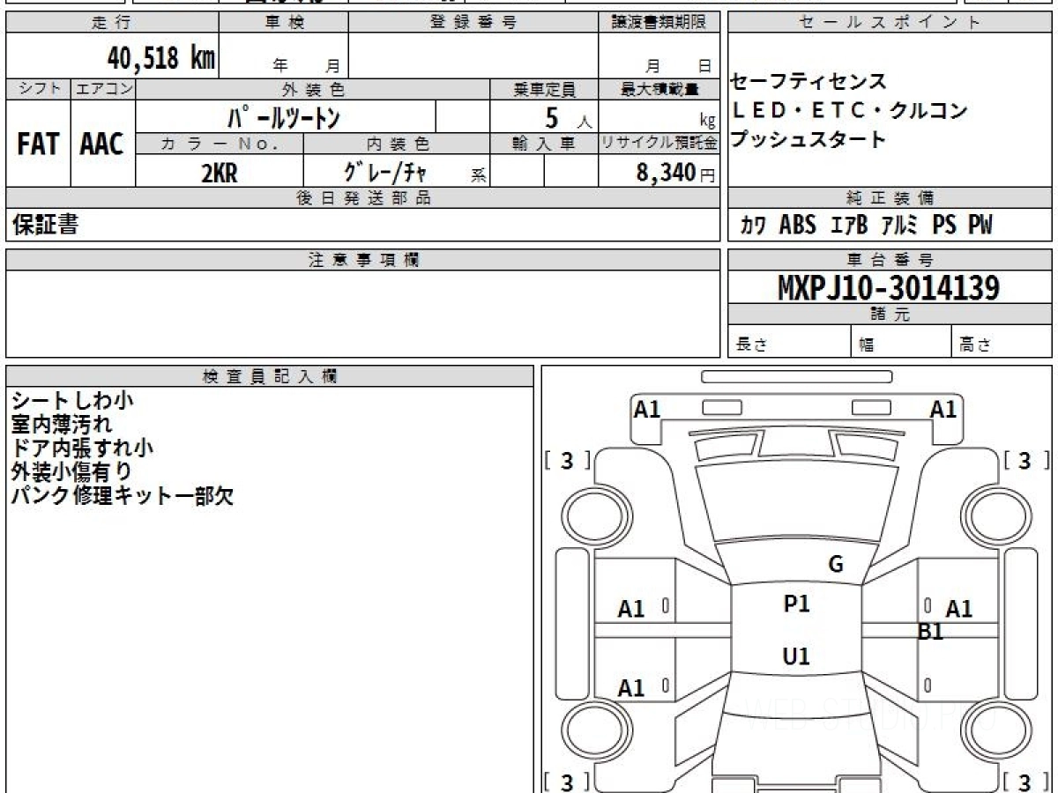Select chassis number MXPJ10-3014139
The width and height of the screenshot is (1058, 793).
click(889, 288)
